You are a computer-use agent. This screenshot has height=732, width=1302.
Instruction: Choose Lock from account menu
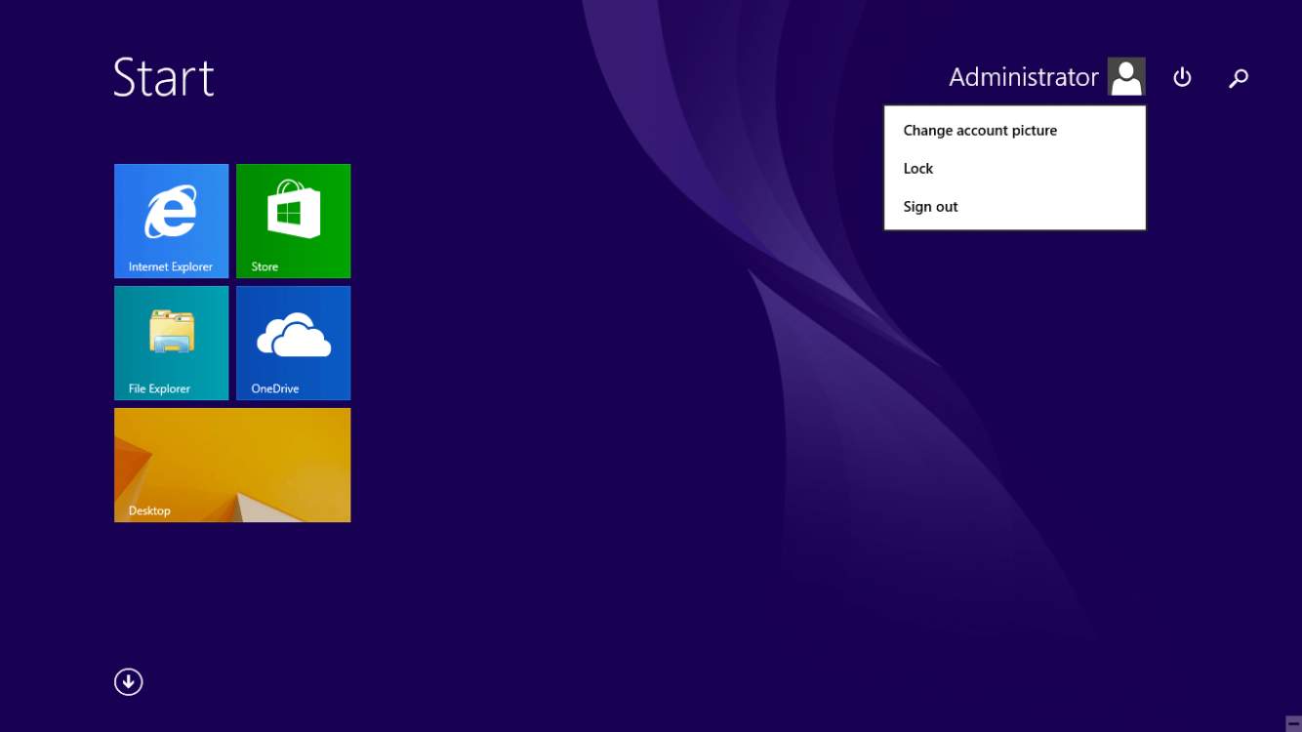point(1015,168)
